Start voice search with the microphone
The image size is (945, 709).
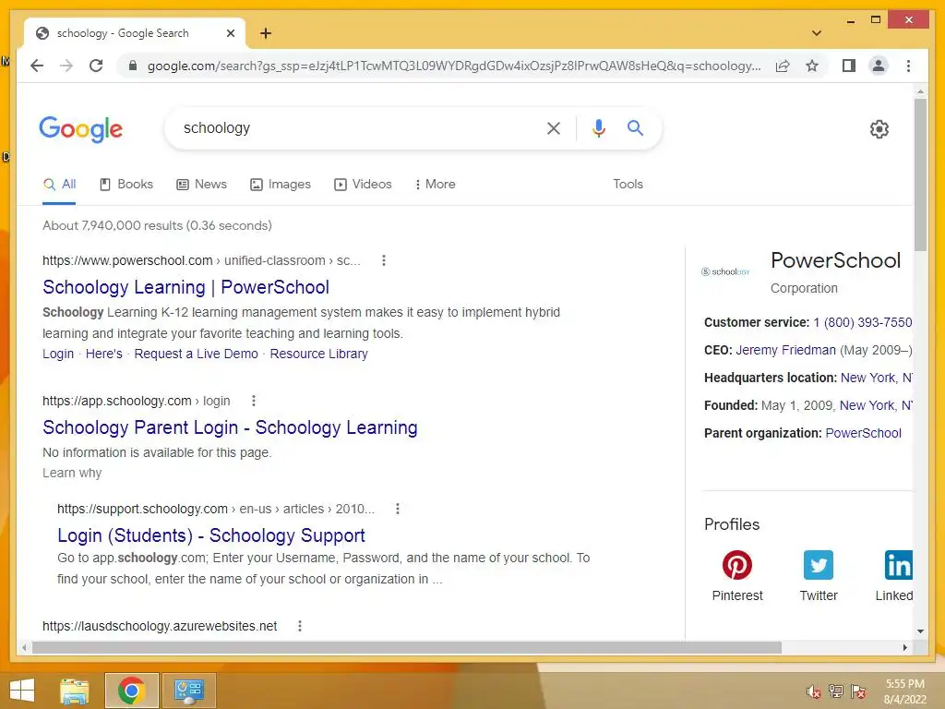[598, 127]
